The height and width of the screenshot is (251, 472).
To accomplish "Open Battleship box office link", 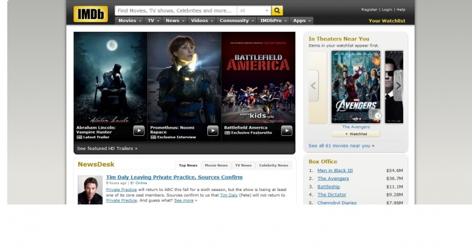I will (x=329, y=187).
